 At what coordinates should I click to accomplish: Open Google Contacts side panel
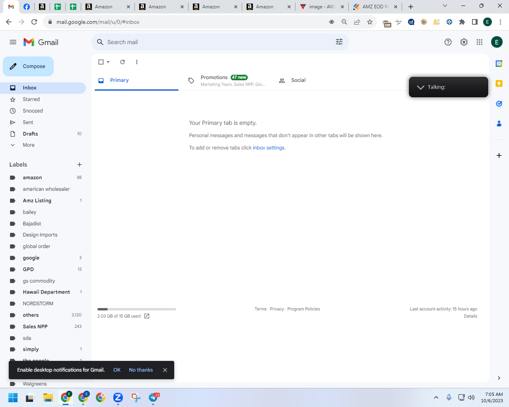499,124
